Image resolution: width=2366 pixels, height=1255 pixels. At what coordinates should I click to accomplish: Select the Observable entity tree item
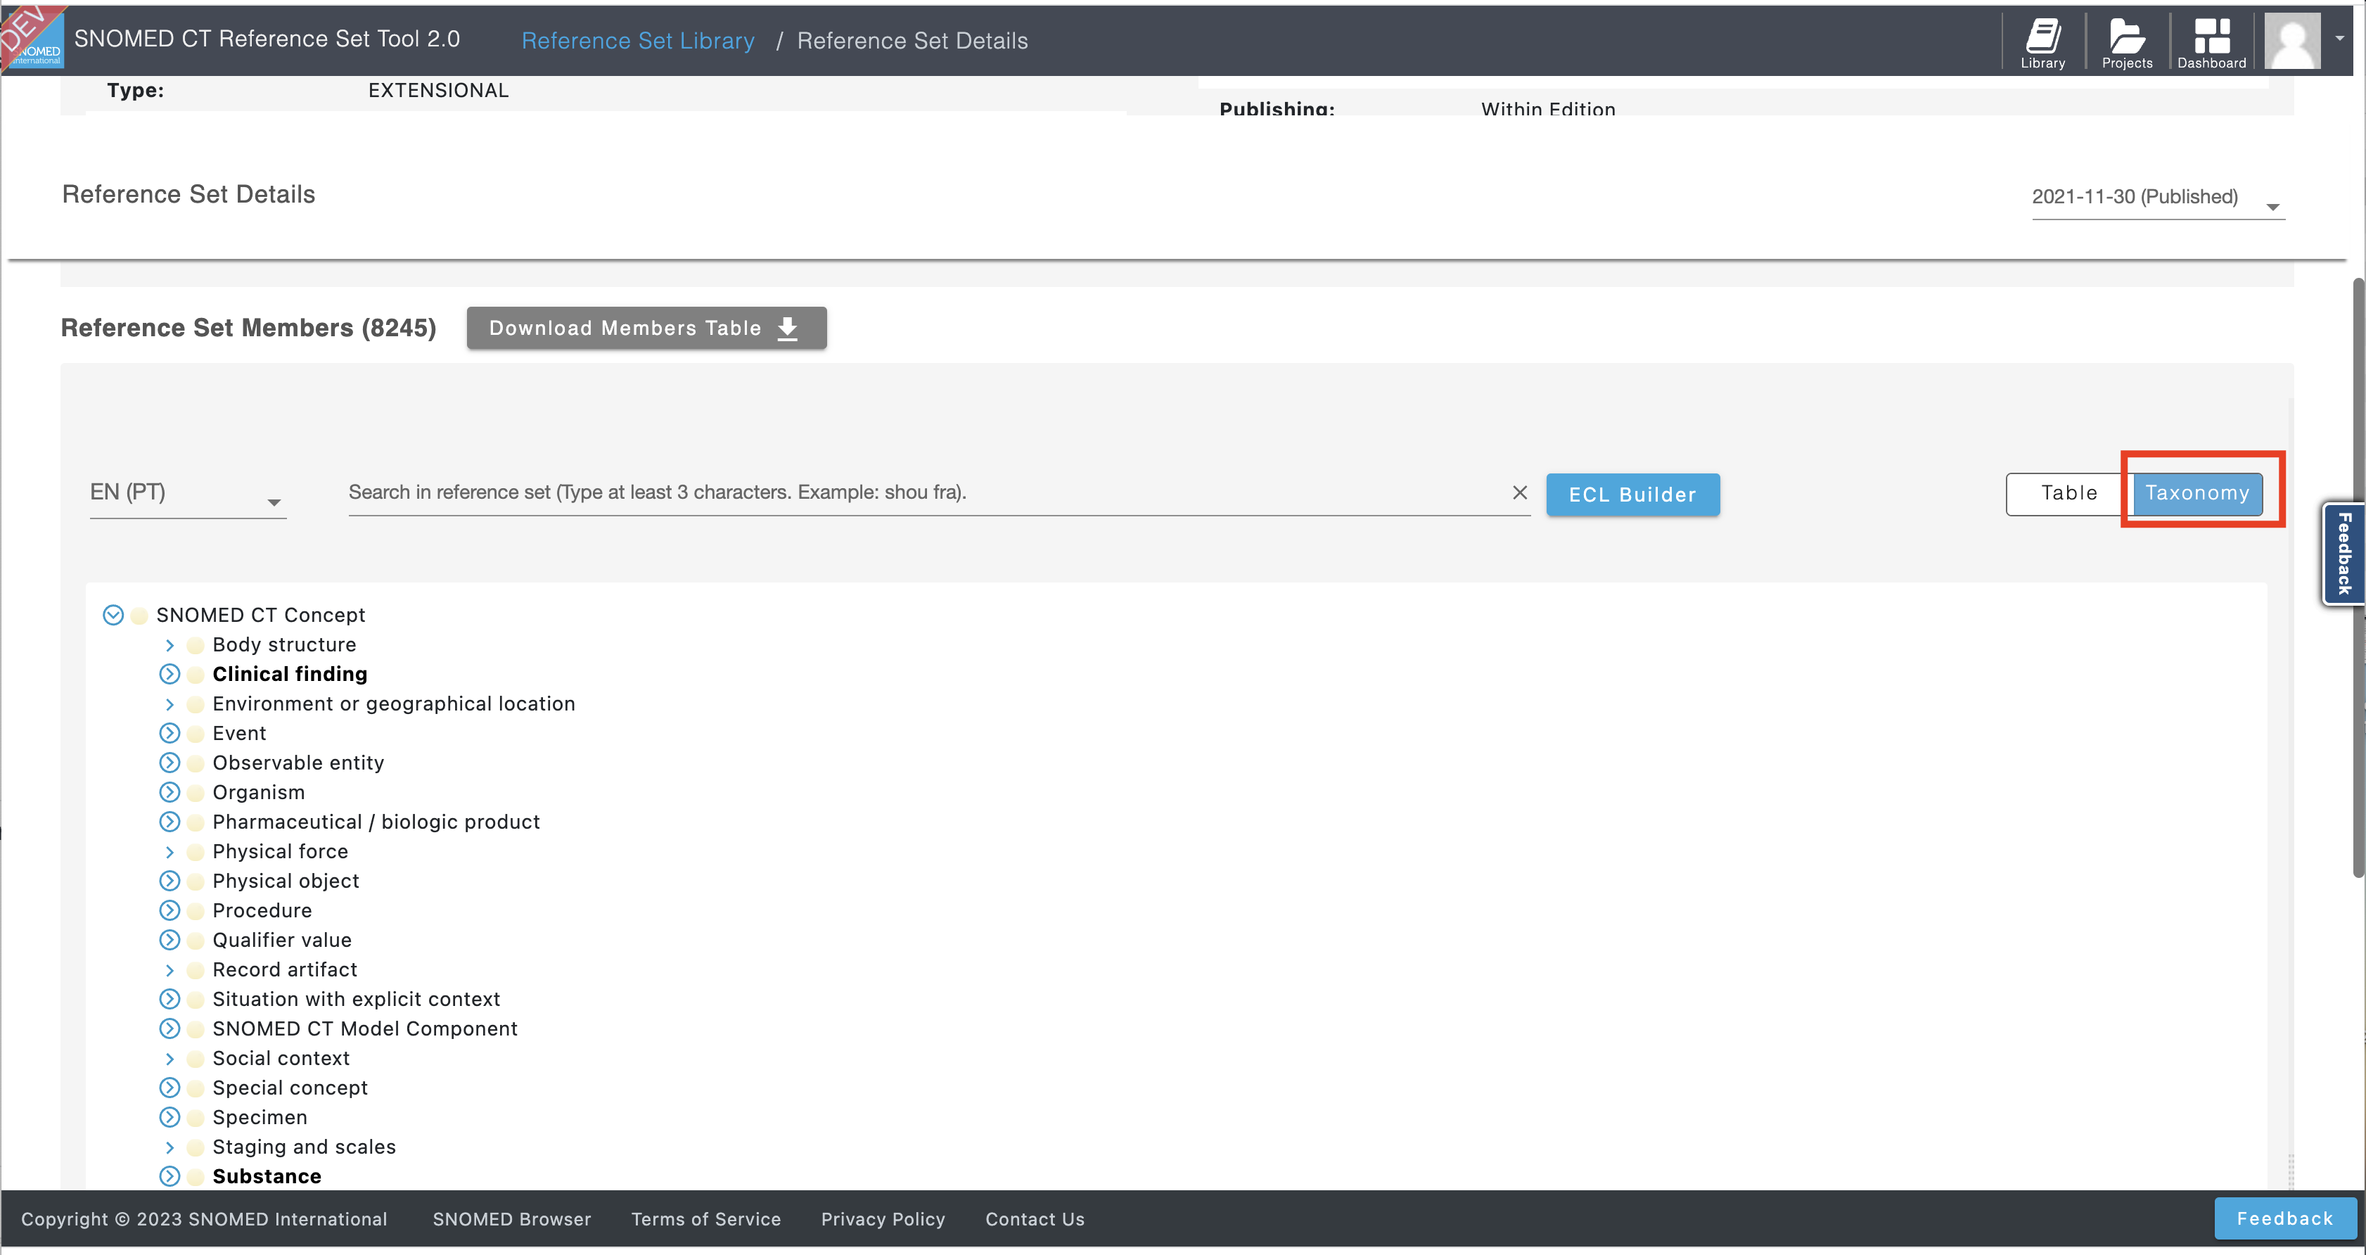(298, 763)
